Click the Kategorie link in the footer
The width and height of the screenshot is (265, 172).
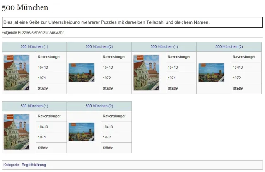pyautogui.click(x=11, y=165)
